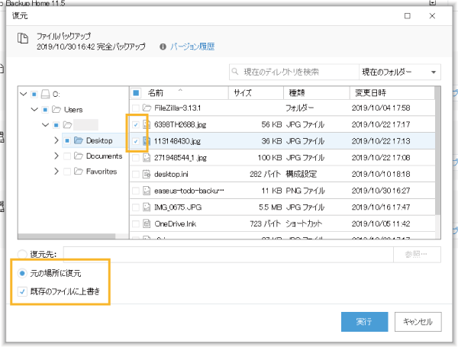Expand the Documents folder node
Screen dimensions: 458x347
(56, 156)
